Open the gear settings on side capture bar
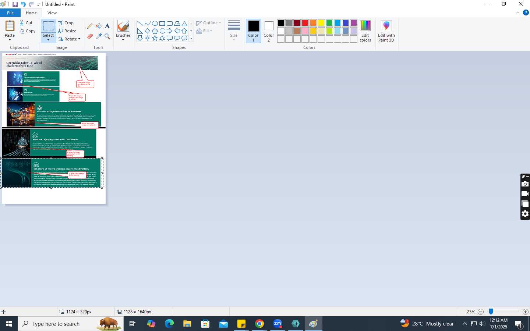 point(525,214)
